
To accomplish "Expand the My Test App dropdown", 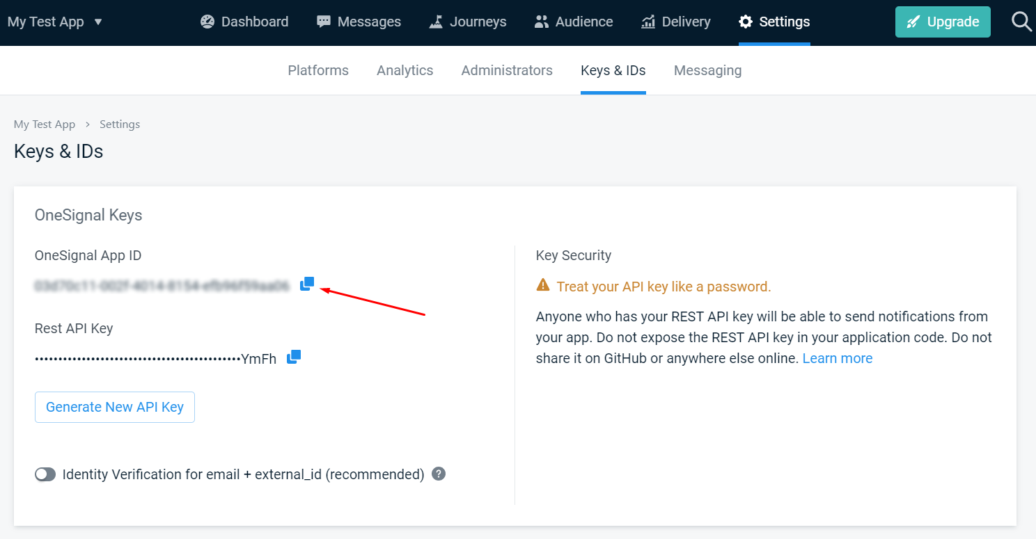I will [55, 22].
